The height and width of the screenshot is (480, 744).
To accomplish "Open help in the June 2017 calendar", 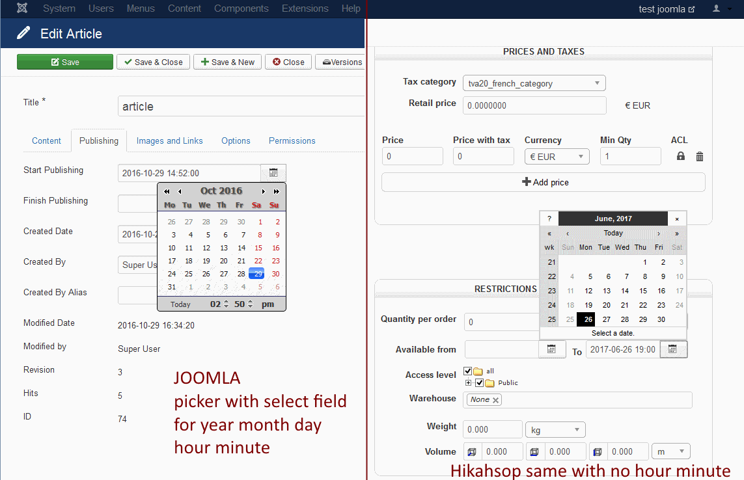I will point(549,219).
